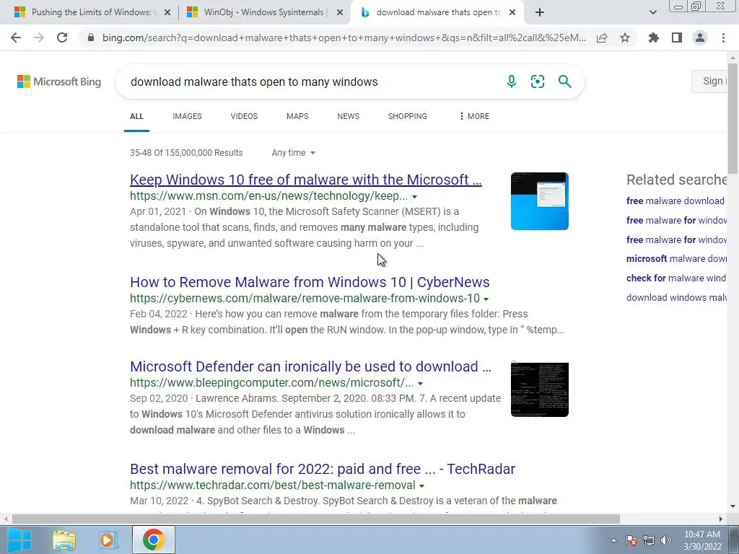Switch to IMAGES results

coord(187,116)
